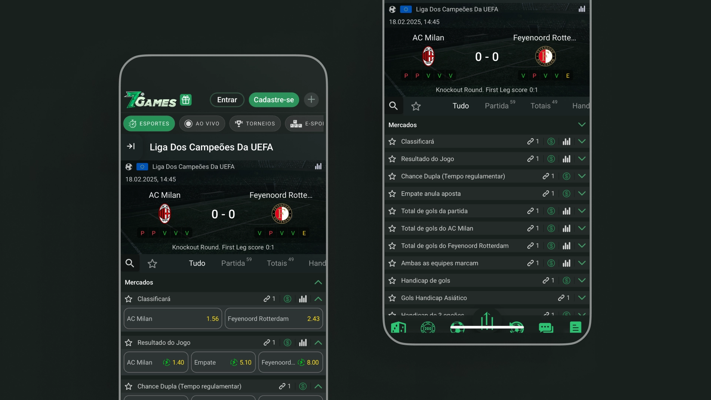The width and height of the screenshot is (711, 400).
Task: Open Classificará statistics chart icon on left phone
Action: click(303, 299)
